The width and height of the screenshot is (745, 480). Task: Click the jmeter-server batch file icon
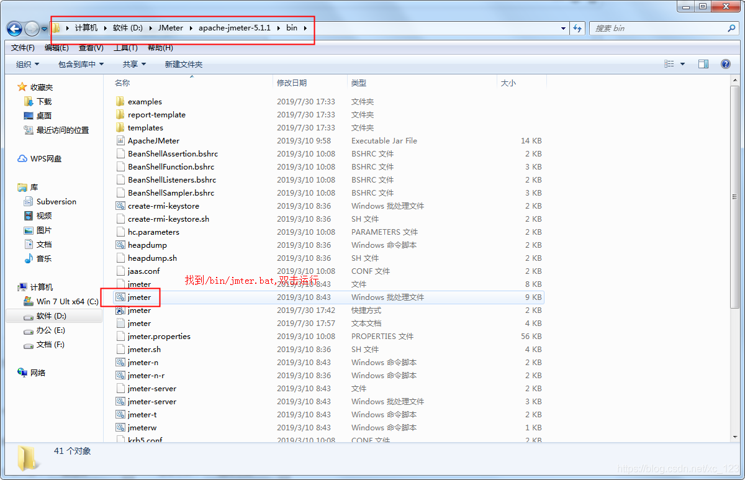point(120,401)
